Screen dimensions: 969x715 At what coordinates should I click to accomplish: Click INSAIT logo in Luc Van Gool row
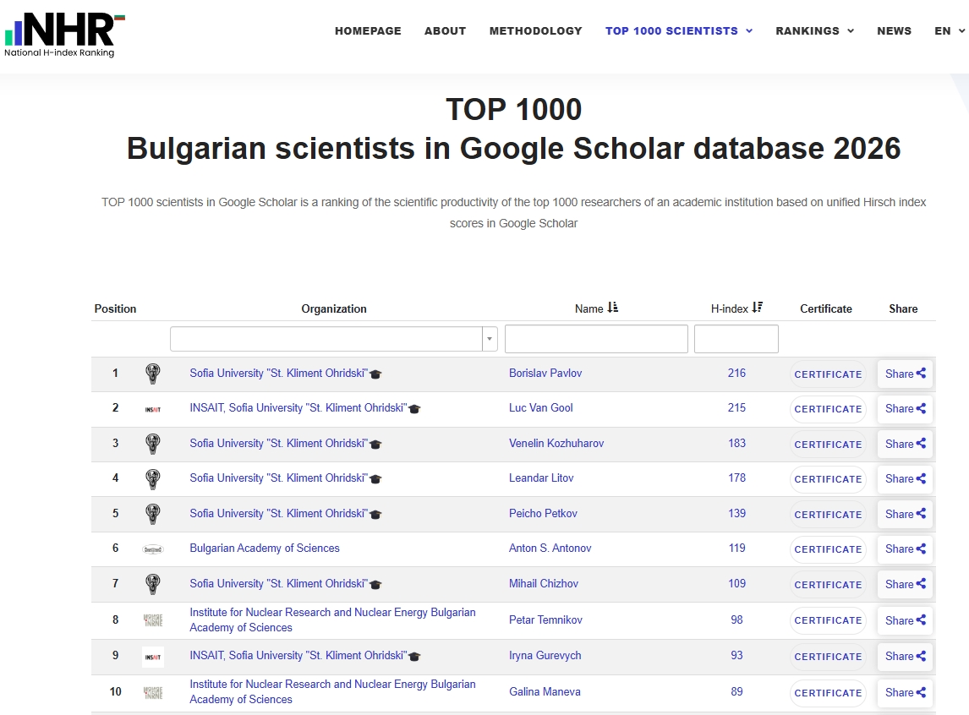(153, 409)
